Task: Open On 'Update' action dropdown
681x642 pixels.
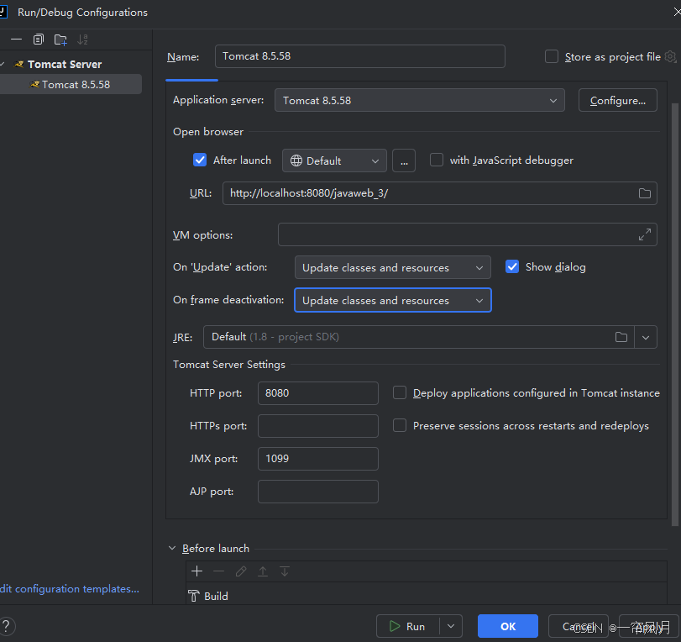Action: 393,267
